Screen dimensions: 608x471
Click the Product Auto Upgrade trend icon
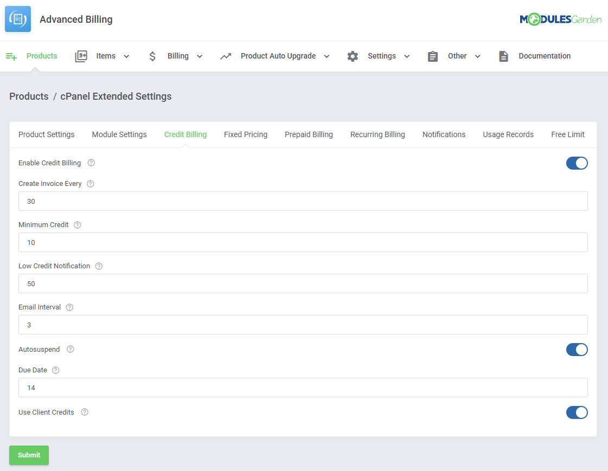tap(226, 56)
